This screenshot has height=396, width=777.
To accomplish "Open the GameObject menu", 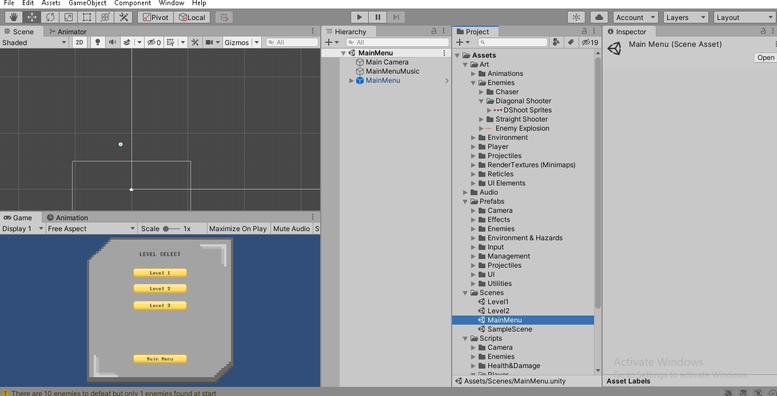I will (x=87, y=3).
